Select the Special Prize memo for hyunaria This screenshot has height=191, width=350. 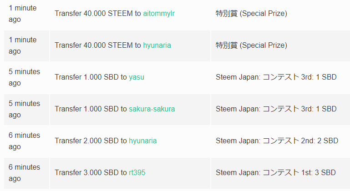pos(251,45)
